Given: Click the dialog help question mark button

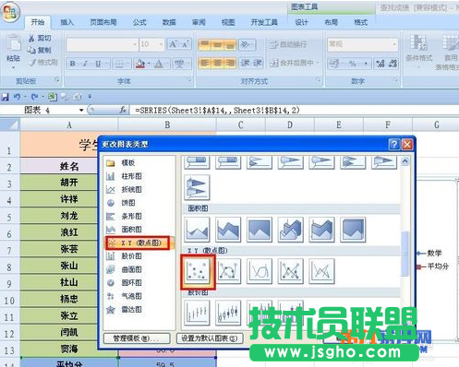Looking at the screenshot, I should [394, 144].
